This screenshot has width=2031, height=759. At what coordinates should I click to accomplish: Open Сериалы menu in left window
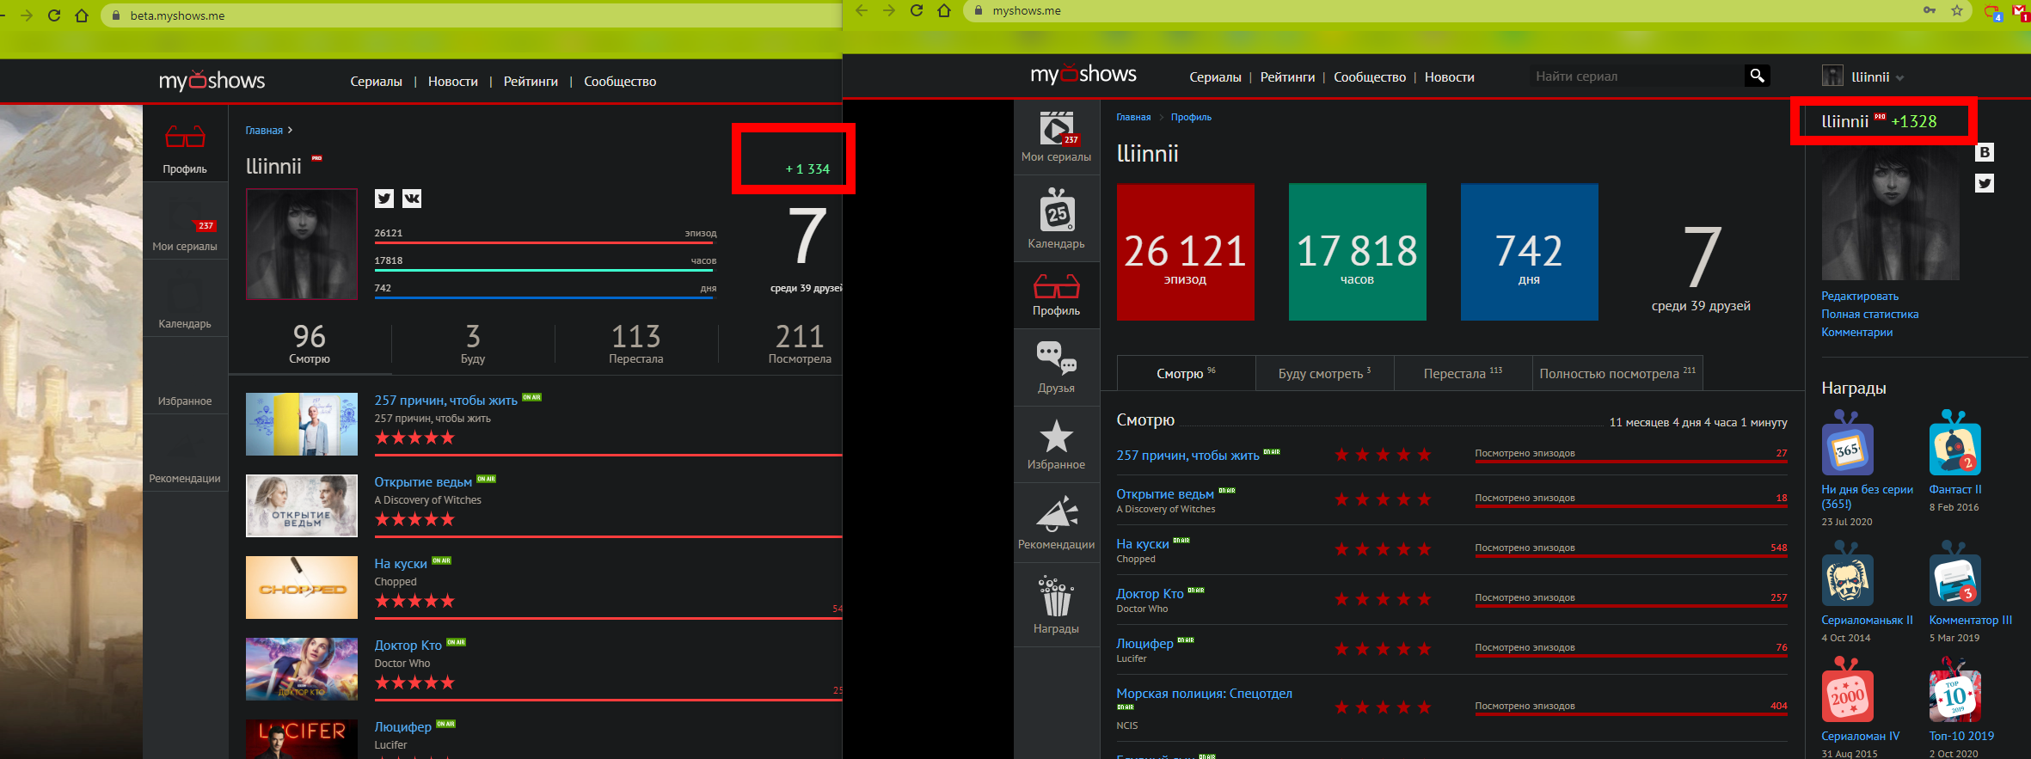[x=376, y=82]
